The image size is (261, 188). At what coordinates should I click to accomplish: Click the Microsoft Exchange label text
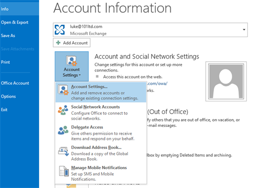click(x=88, y=33)
